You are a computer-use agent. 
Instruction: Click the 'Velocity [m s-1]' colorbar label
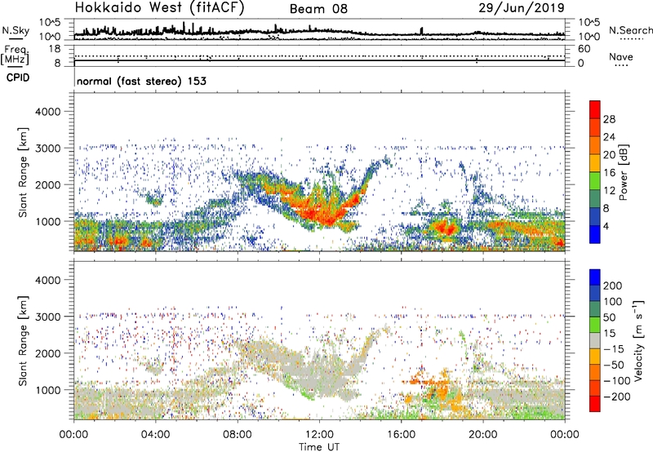pos(638,340)
